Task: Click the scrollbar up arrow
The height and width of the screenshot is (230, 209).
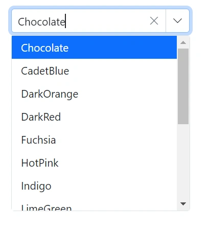Action: click(183, 42)
